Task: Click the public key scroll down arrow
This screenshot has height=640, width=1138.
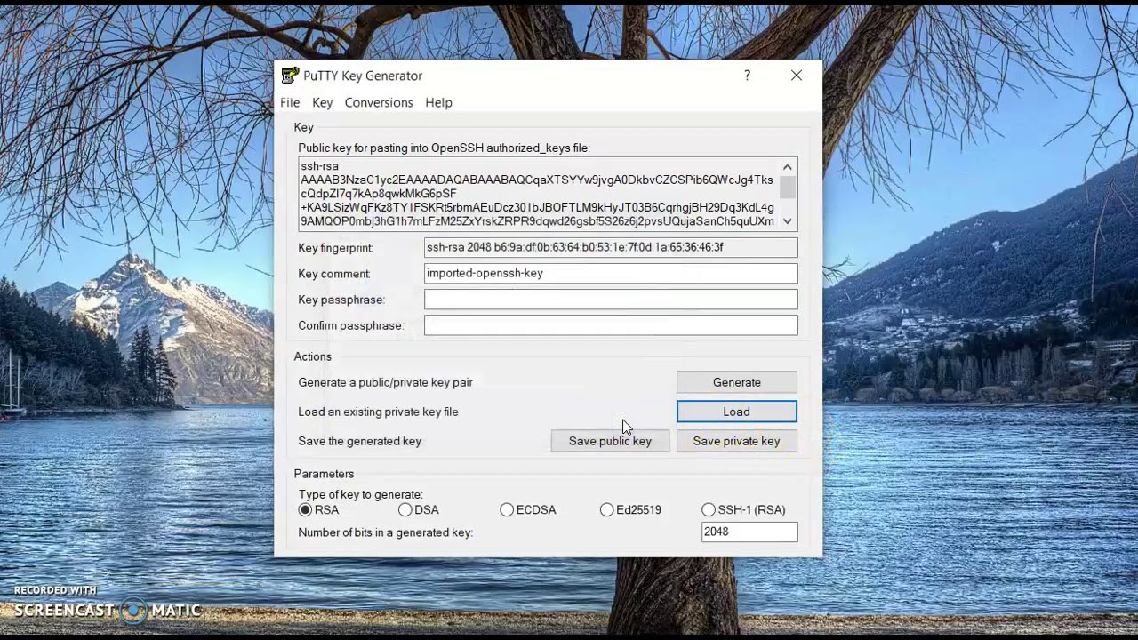Action: tap(788, 221)
